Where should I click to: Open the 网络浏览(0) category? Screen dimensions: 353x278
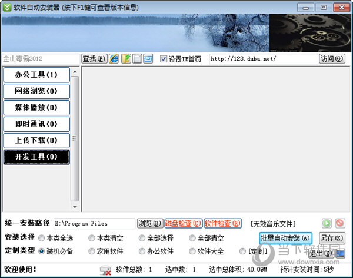click(x=36, y=91)
